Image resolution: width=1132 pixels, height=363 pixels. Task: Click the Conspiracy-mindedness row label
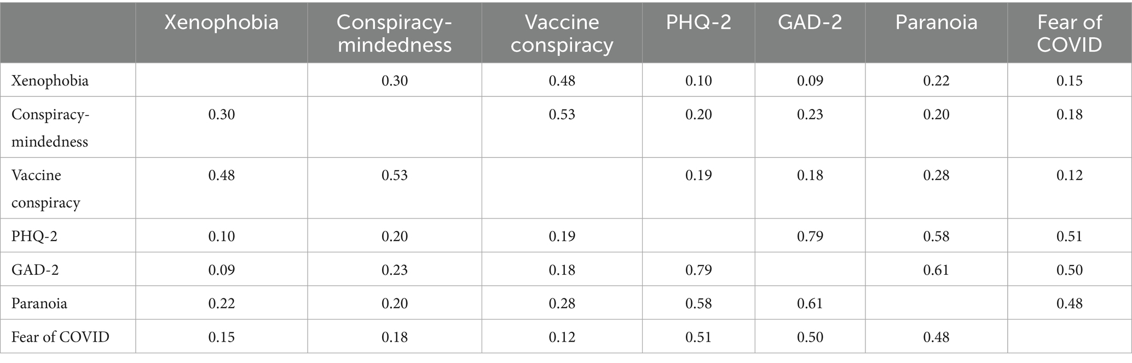[50, 128]
